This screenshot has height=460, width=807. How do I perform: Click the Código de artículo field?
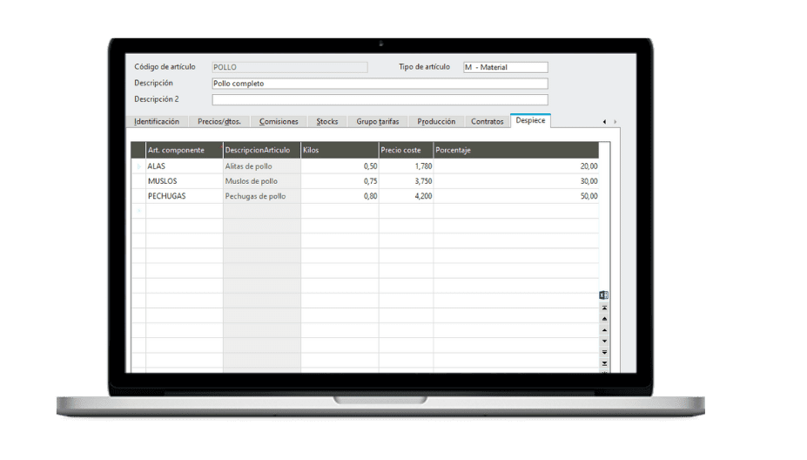click(290, 67)
